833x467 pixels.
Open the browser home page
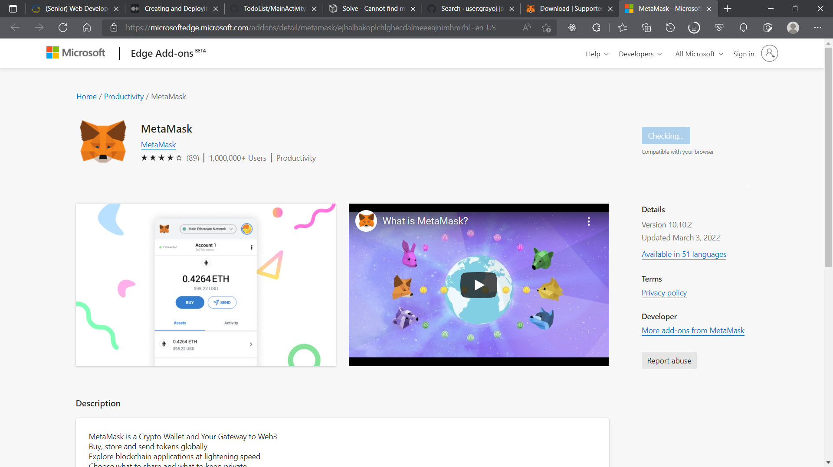87,28
